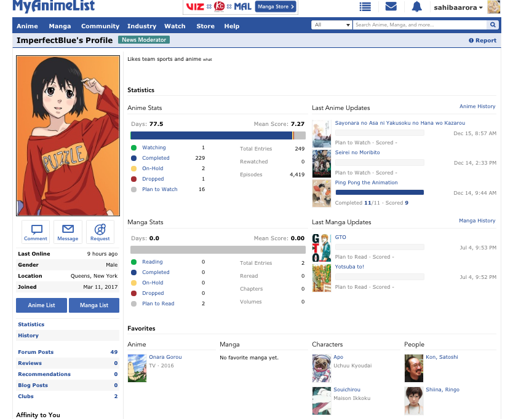The height and width of the screenshot is (419, 513).
Task: Open the notifications bell icon
Action: click(416, 7)
